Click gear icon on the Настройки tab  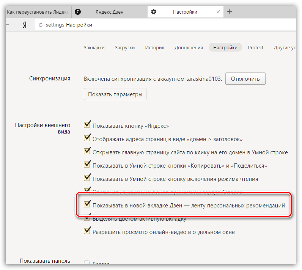[x=154, y=12]
